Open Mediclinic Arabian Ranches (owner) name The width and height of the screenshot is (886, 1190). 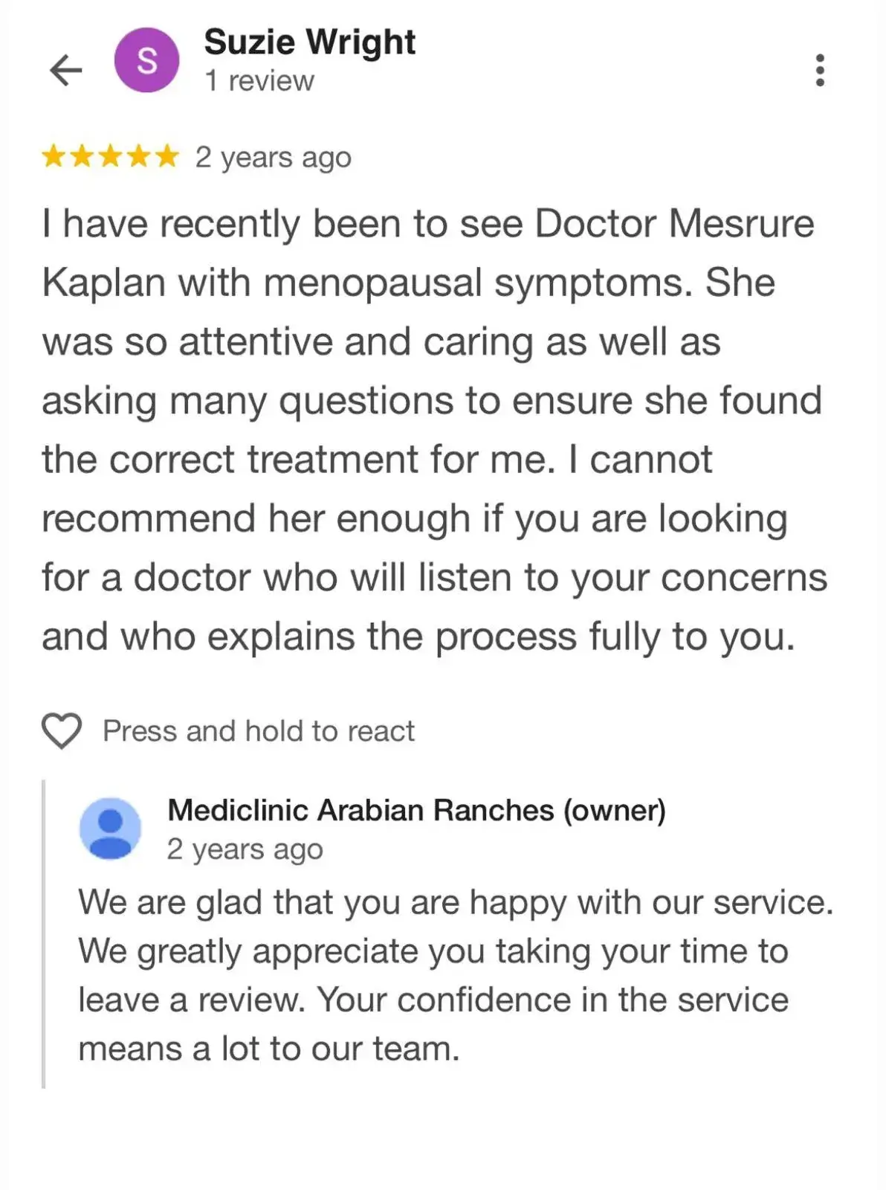tap(416, 810)
